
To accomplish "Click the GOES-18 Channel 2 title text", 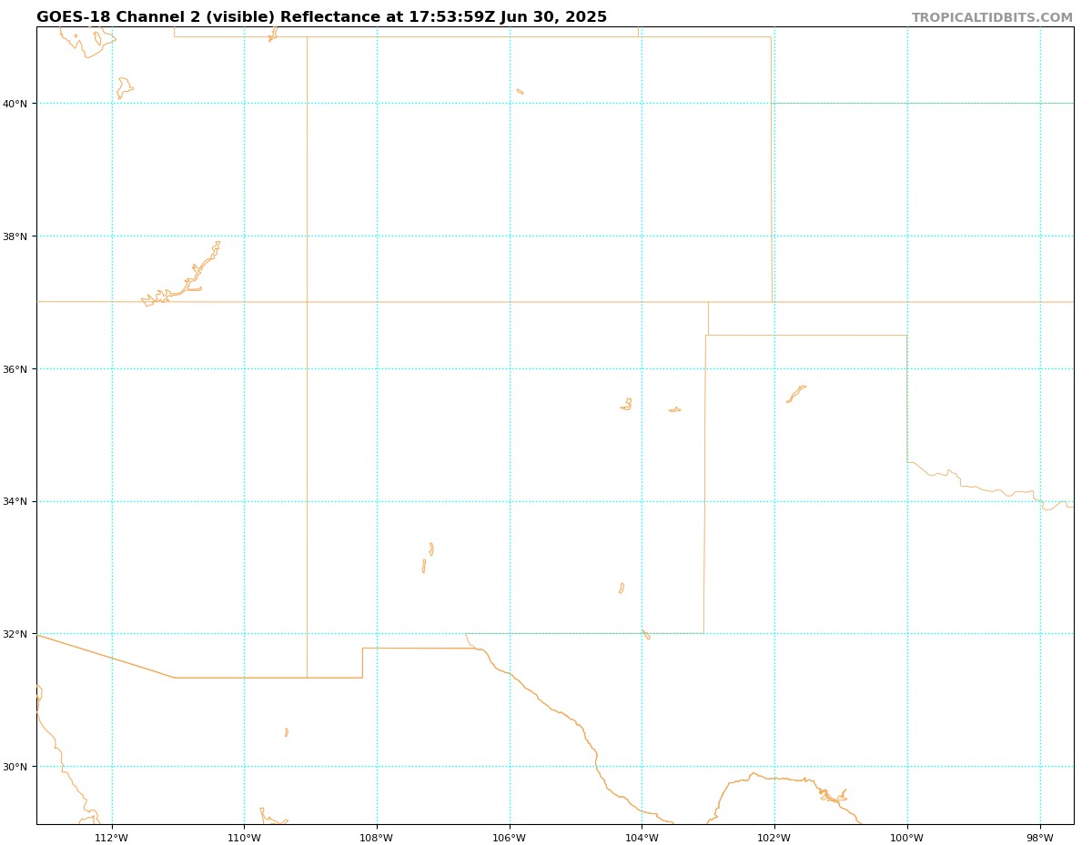I will pyautogui.click(x=321, y=17).
